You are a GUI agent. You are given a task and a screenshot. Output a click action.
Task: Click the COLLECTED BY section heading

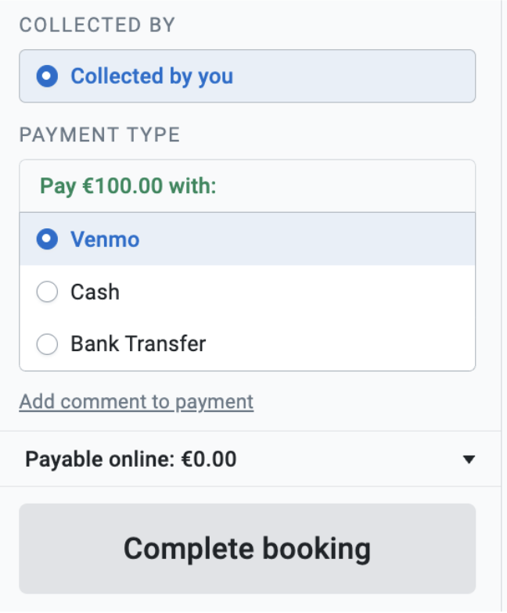coord(97,25)
